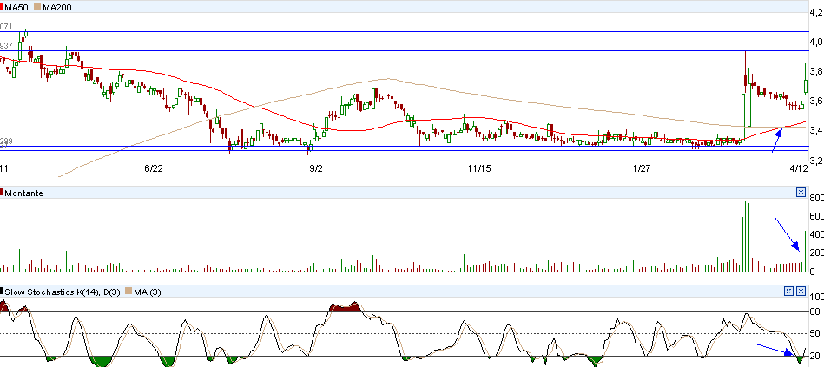
Task: Maximize the Slow Stochastics panel
Action: (x=789, y=289)
